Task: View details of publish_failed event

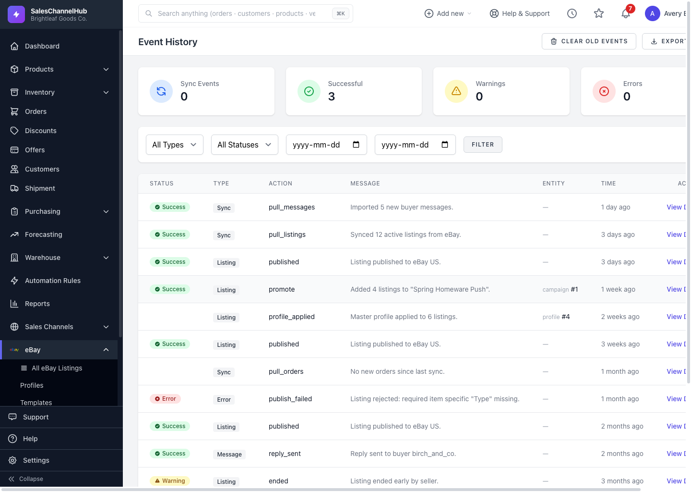Action: pyautogui.click(x=676, y=399)
